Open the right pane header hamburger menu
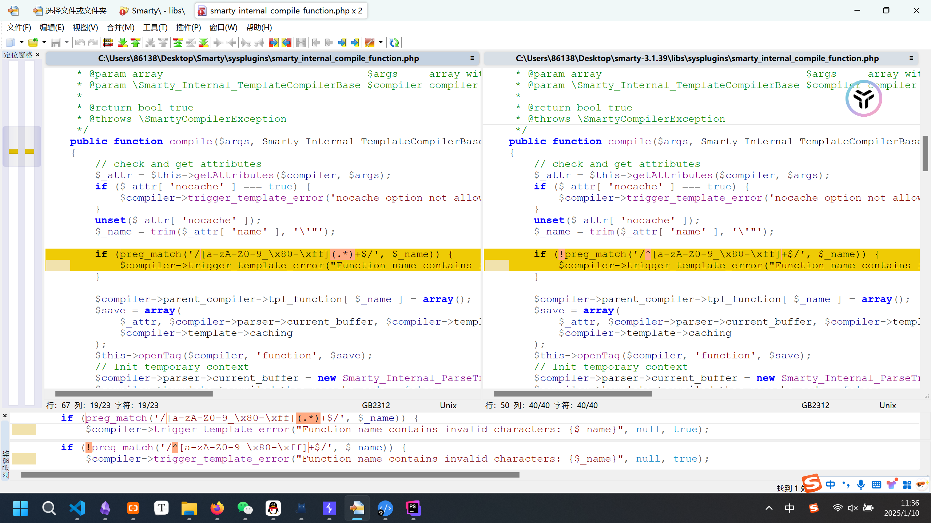The height and width of the screenshot is (523, 931). [911, 58]
